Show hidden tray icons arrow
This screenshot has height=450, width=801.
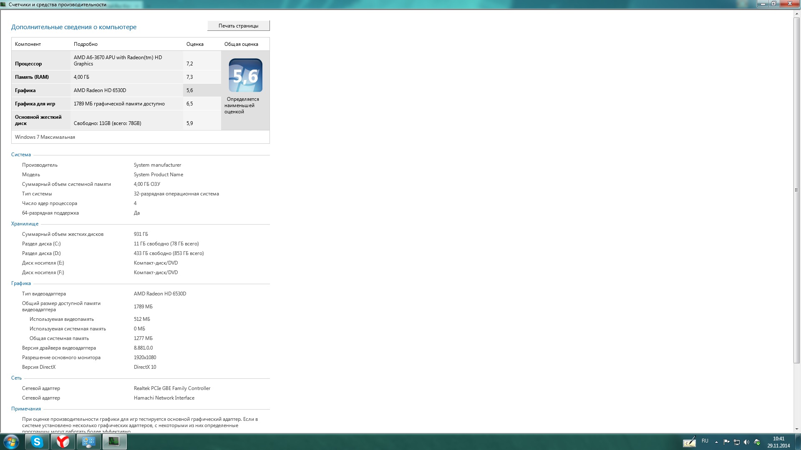pyautogui.click(x=716, y=442)
